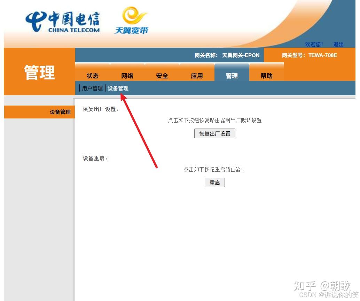This screenshot has width=360, height=301.
Task: Switch to the 网络 tab
Action: tap(127, 76)
